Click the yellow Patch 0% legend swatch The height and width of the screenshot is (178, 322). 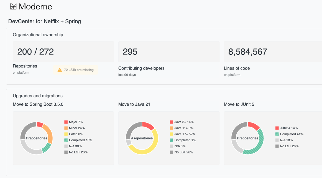pos(66,134)
